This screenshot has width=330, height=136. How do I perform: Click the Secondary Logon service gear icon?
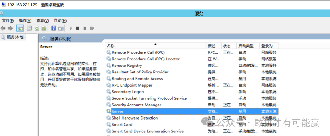[x=108, y=92]
